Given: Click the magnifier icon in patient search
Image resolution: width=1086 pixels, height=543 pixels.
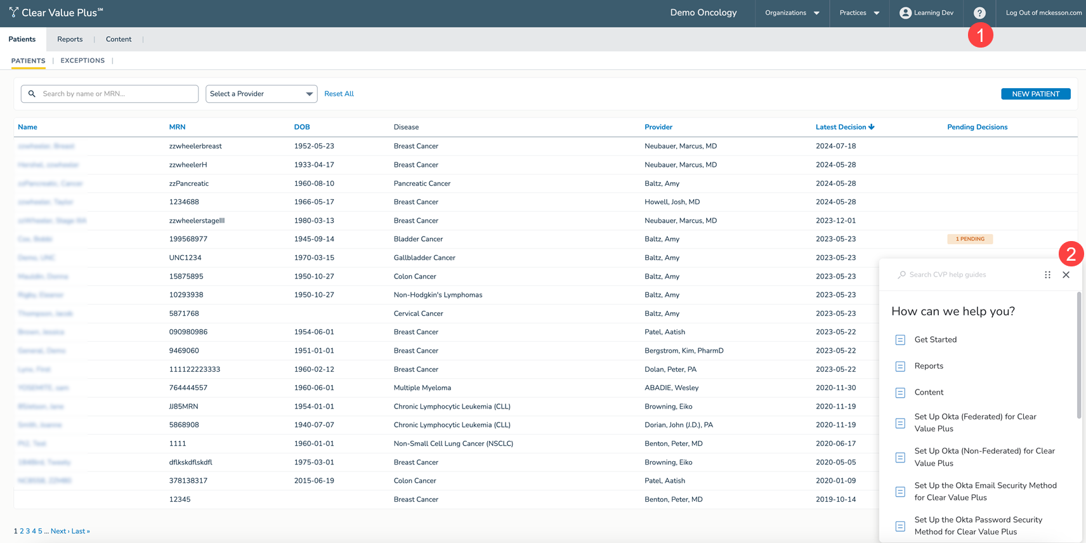Looking at the screenshot, I should click(32, 94).
